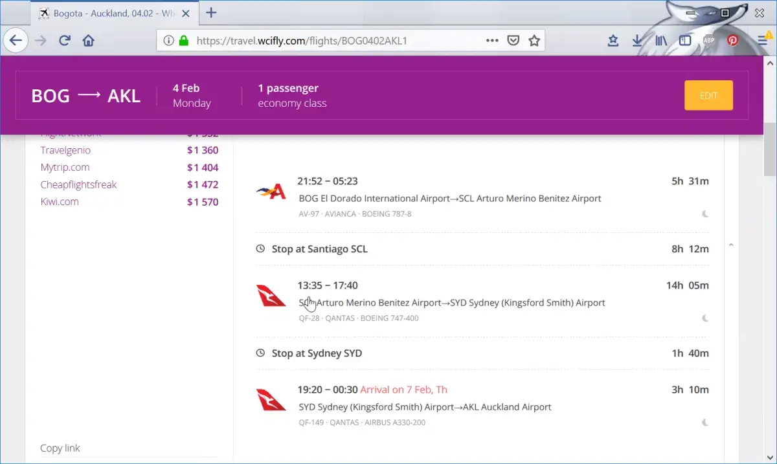777x464 pixels.
Task: Toggle the sidebar view
Action: [x=685, y=41]
